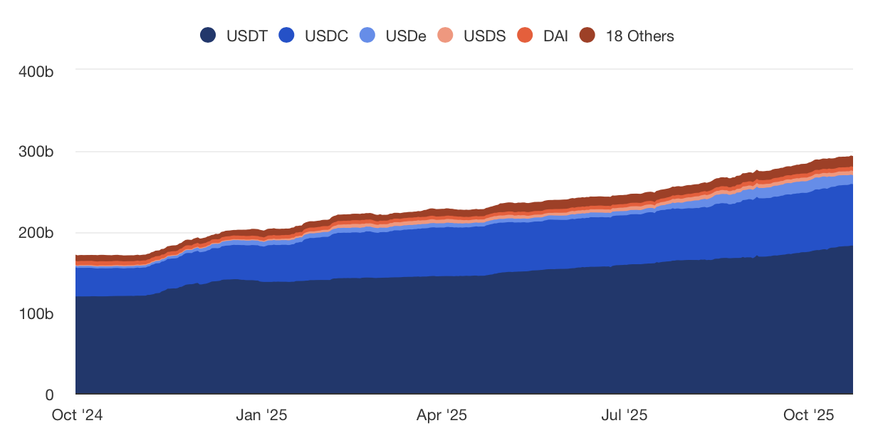Select the Jul '25 x-axis label
Image resolution: width=873 pixels, height=433 pixels.
click(624, 415)
